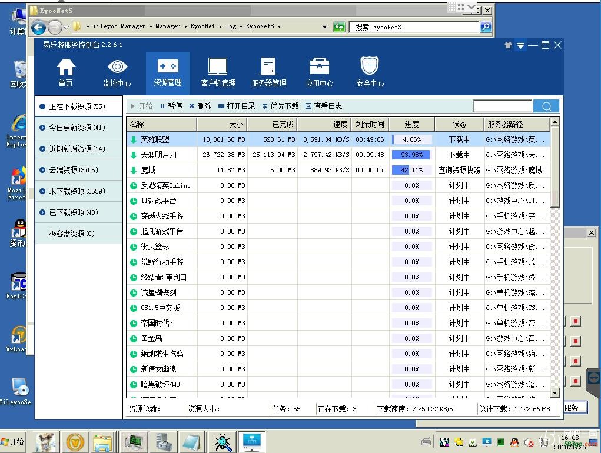Click the download list scroll-up arrow
The image size is (601, 453).
(554, 122)
